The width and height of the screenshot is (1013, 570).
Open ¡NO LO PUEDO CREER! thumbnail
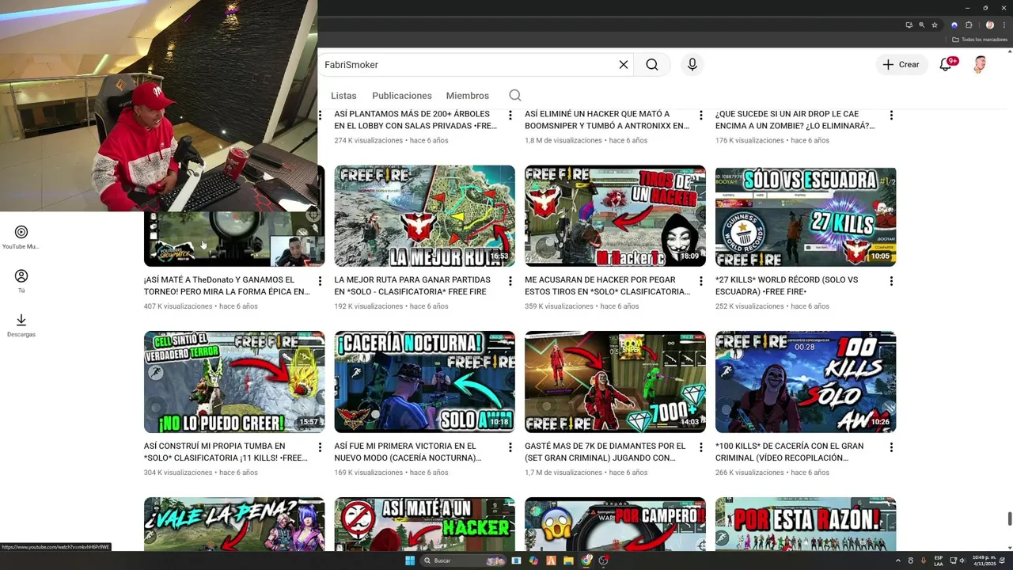(234, 382)
